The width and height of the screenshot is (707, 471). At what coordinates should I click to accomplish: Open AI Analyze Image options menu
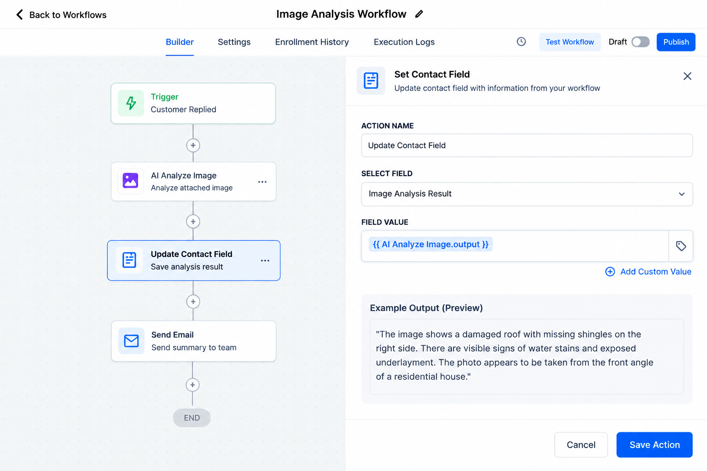coord(262,182)
